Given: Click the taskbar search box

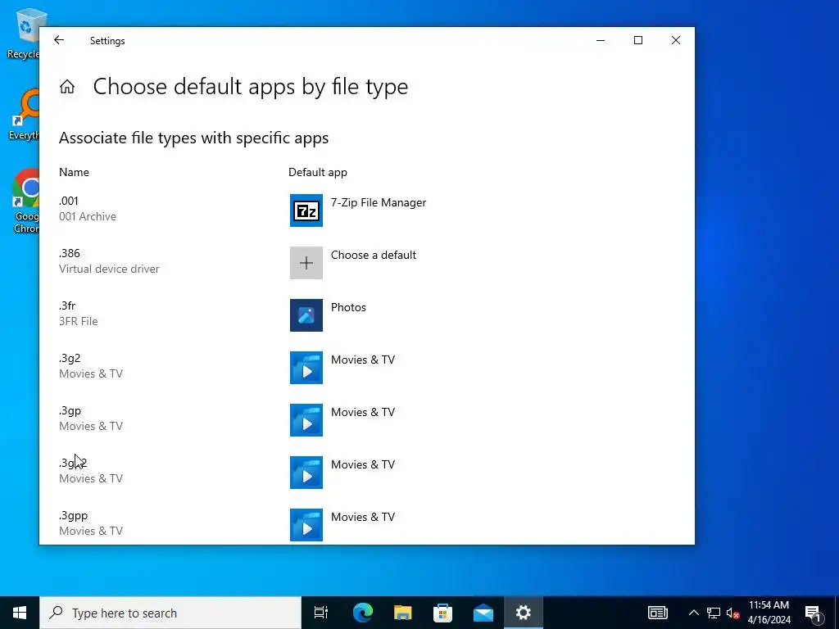Looking at the screenshot, I should tap(170, 613).
